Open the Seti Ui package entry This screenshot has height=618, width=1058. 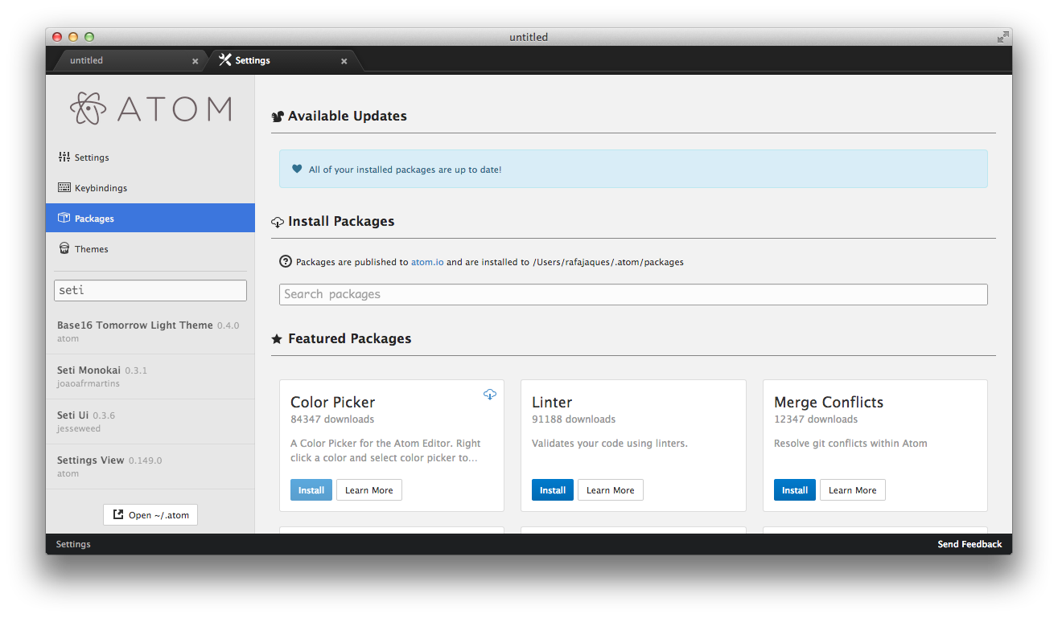[150, 421]
